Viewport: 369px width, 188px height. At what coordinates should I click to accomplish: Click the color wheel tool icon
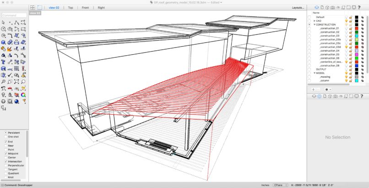coord(23,94)
